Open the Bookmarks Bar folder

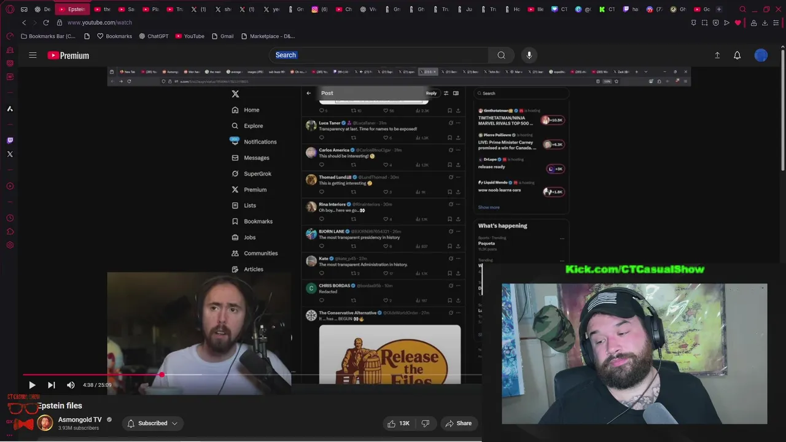(x=49, y=36)
